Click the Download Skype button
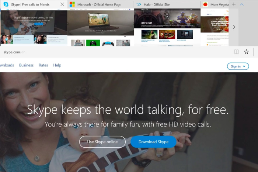Viewport: 258px width, 172px height. point(154,142)
